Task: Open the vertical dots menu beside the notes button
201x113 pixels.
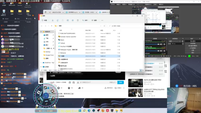Action: point(124,88)
